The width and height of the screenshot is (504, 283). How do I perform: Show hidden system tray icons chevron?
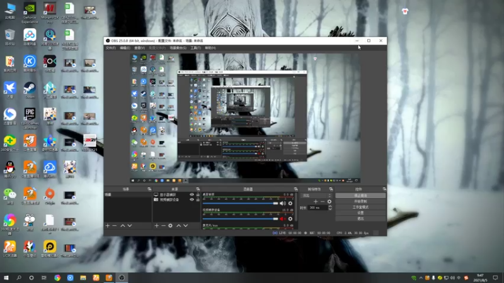point(421,278)
